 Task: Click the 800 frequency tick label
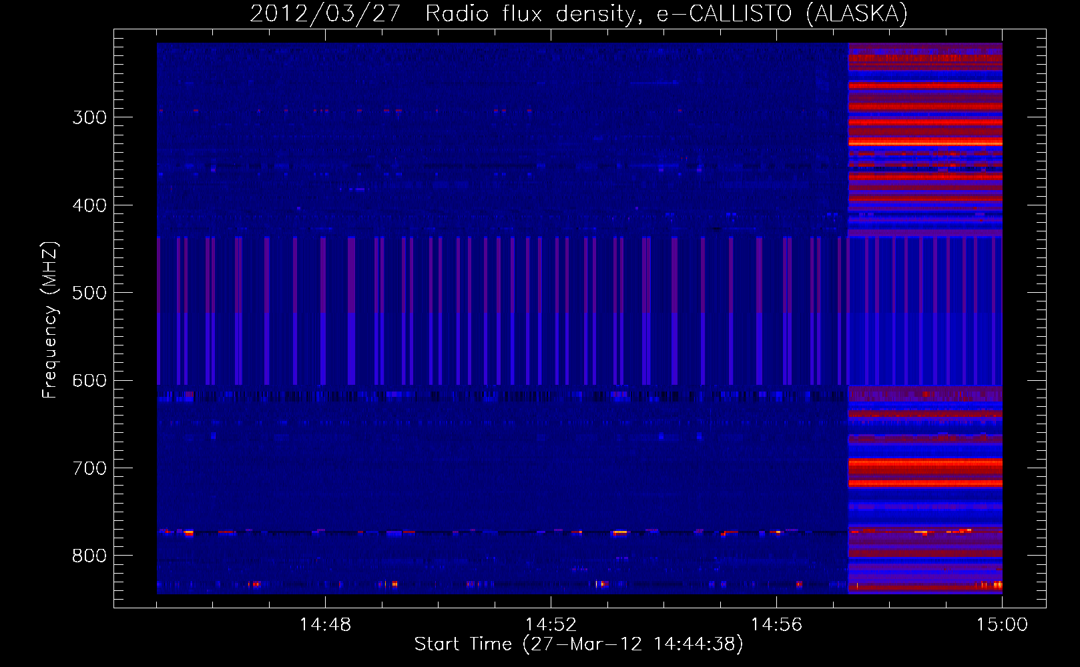point(89,556)
